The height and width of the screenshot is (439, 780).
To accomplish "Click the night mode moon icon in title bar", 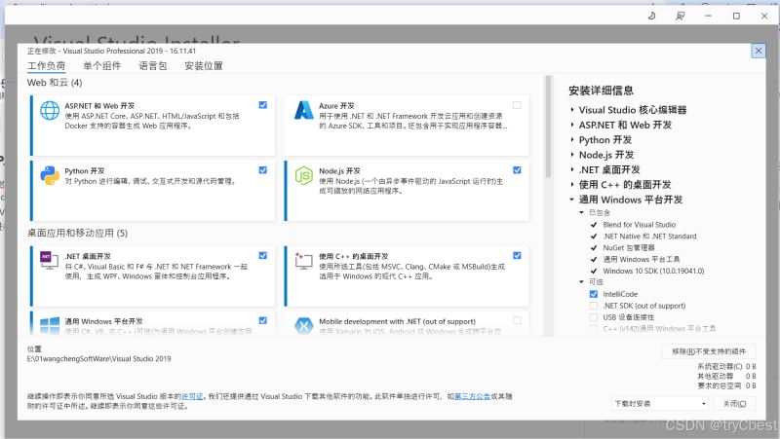I will [651, 16].
